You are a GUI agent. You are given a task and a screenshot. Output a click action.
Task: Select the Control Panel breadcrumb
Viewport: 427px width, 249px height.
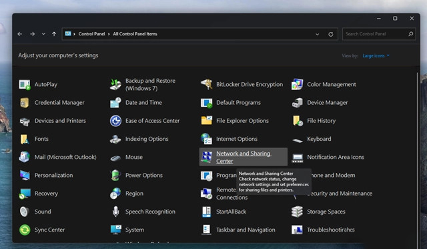coord(91,34)
